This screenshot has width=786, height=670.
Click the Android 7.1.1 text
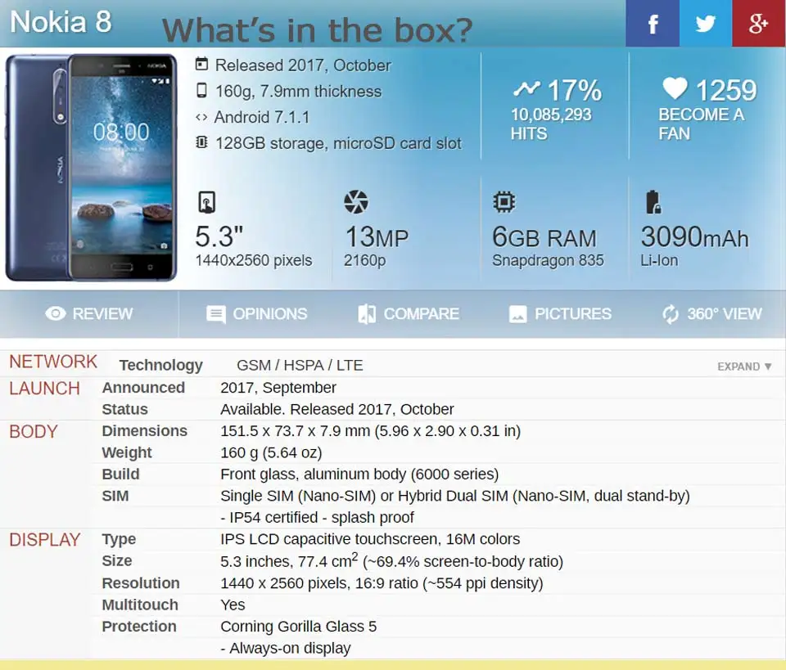[x=262, y=117]
